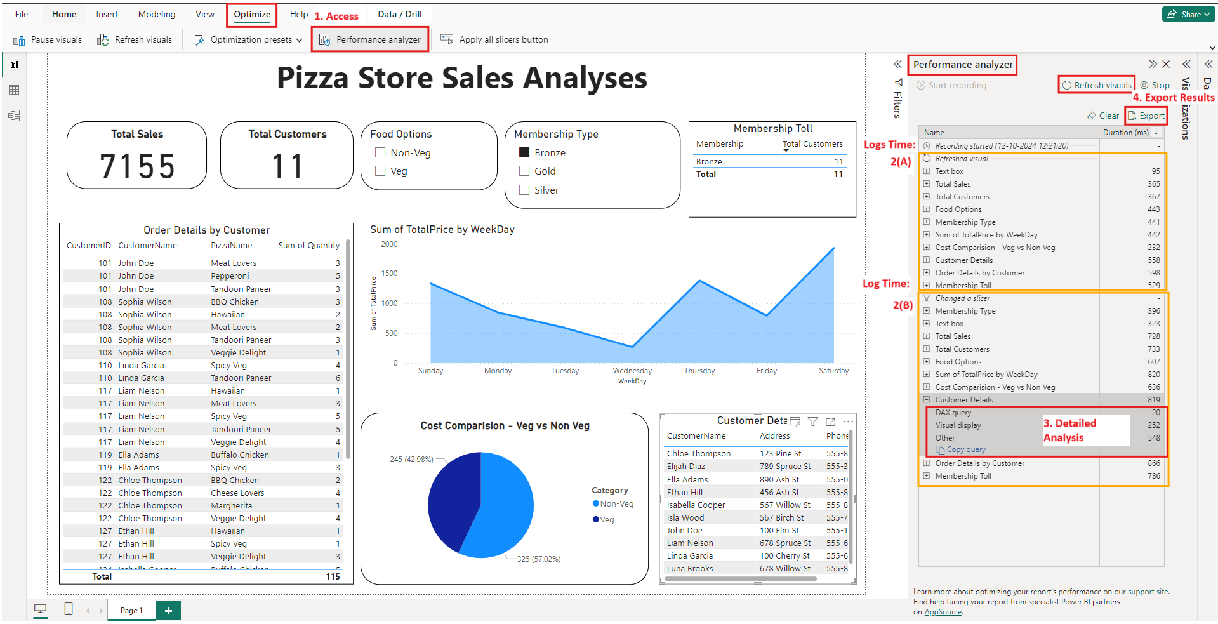The height and width of the screenshot is (624, 1218).
Task: Click the Non-Veg legend color swatch
Action: pos(596,503)
